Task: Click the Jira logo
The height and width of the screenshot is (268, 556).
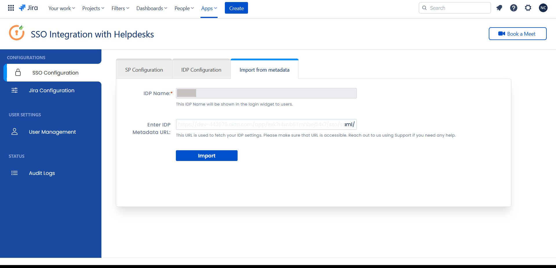Action: 28,8
